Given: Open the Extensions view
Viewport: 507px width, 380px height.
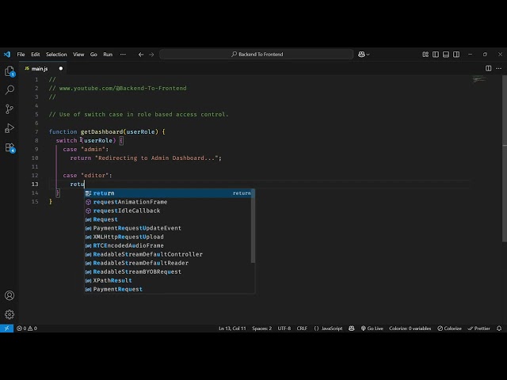Looking at the screenshot, I should tap(10, 148).
